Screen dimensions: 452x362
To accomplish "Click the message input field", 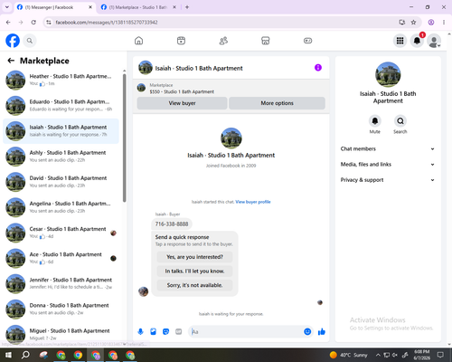I will coord(246,332).
